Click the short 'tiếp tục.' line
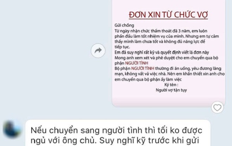Screen dimensions: 232x146 click(x=122, y=47)
